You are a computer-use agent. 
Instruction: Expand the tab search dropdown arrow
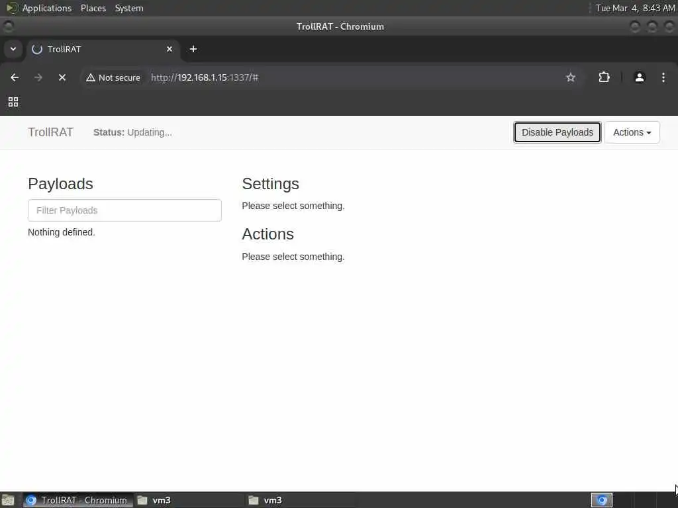click(x=13, y=49)
